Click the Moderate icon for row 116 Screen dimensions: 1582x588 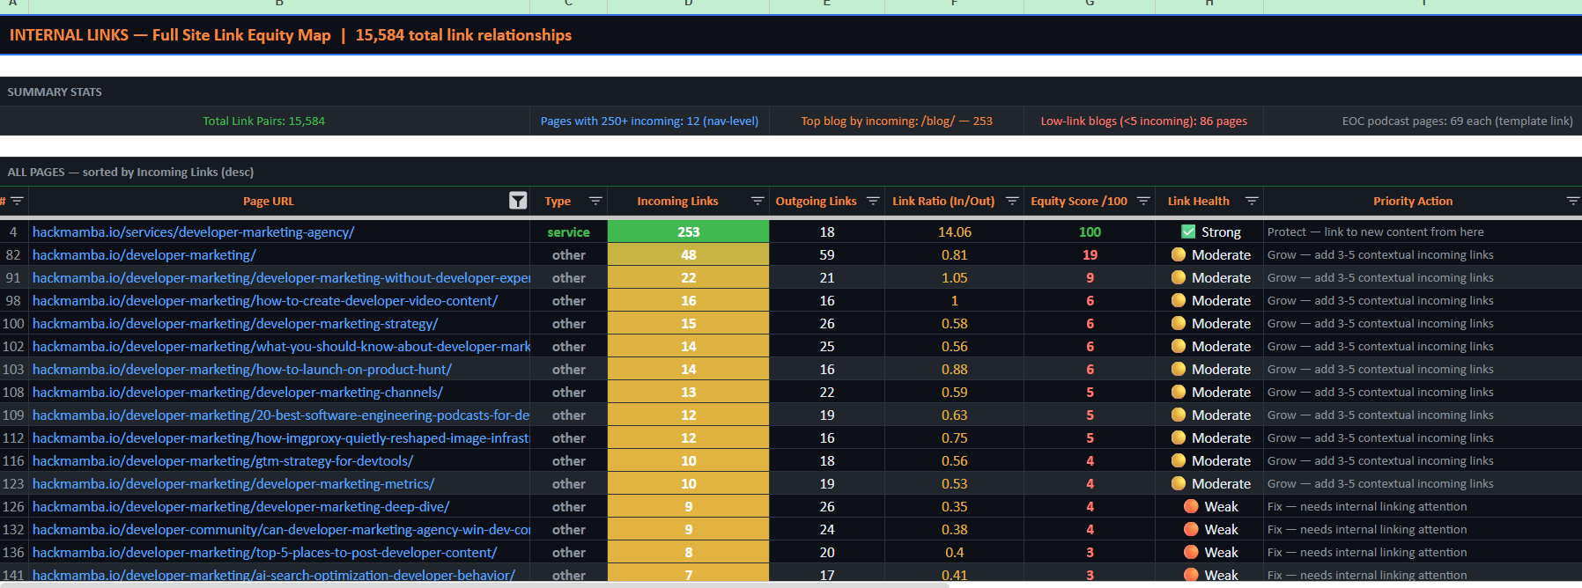[x=1179, y=460]
